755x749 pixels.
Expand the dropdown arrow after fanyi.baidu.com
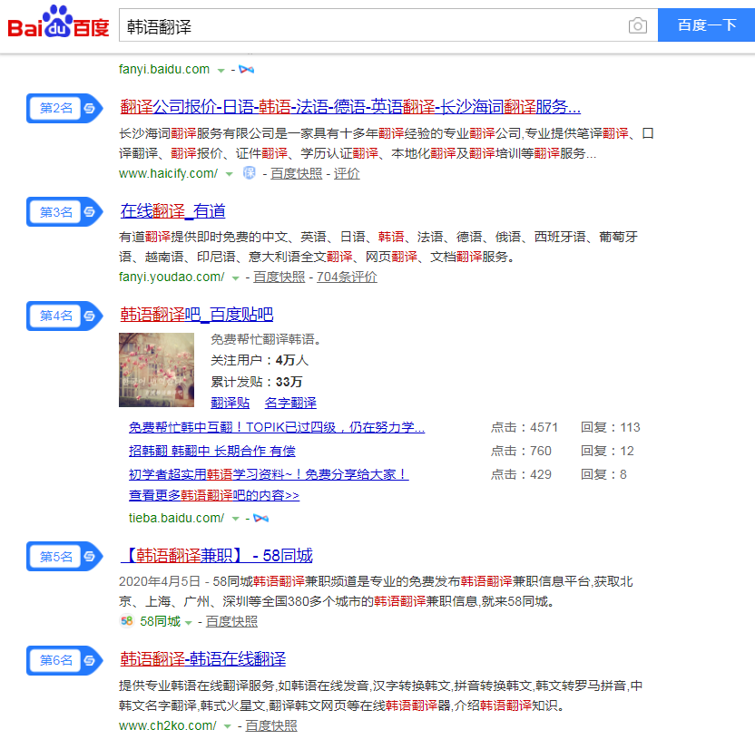[x=221, y=71]
